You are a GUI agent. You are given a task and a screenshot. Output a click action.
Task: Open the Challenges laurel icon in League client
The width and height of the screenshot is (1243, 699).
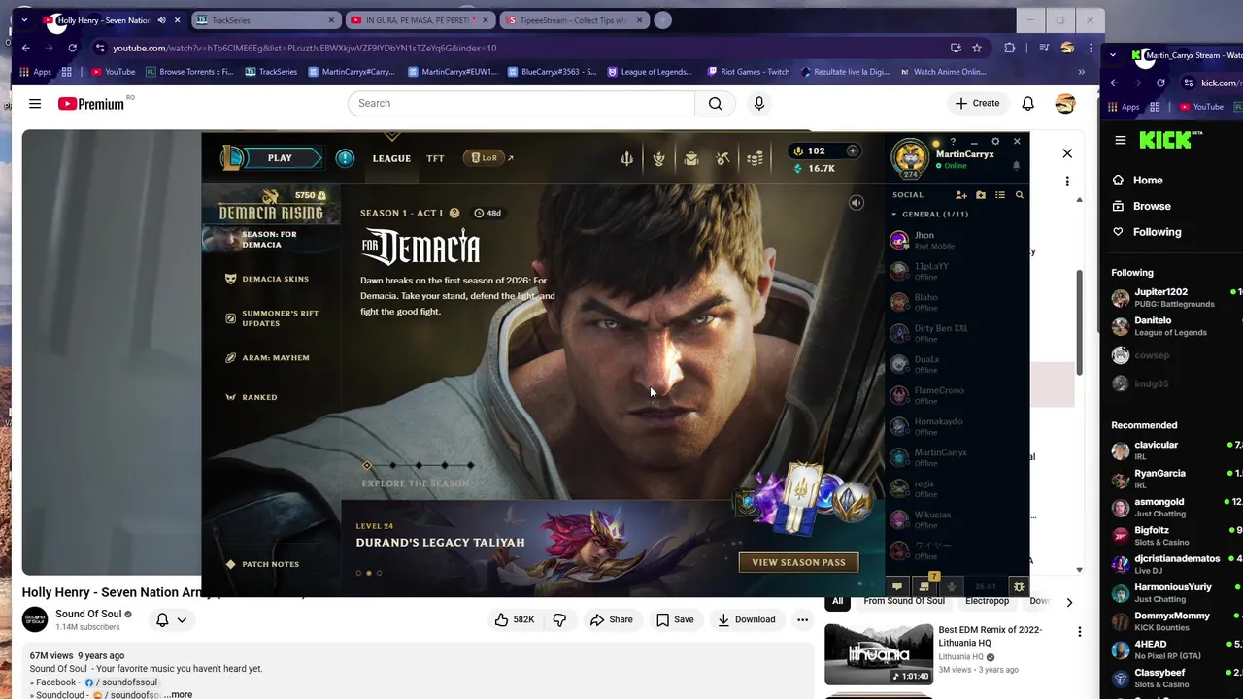[658, 158]
